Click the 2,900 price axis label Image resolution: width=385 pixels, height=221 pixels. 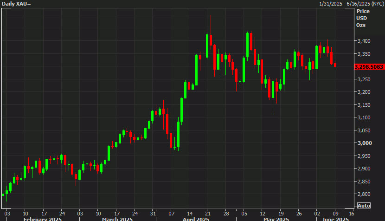(364, 169)
